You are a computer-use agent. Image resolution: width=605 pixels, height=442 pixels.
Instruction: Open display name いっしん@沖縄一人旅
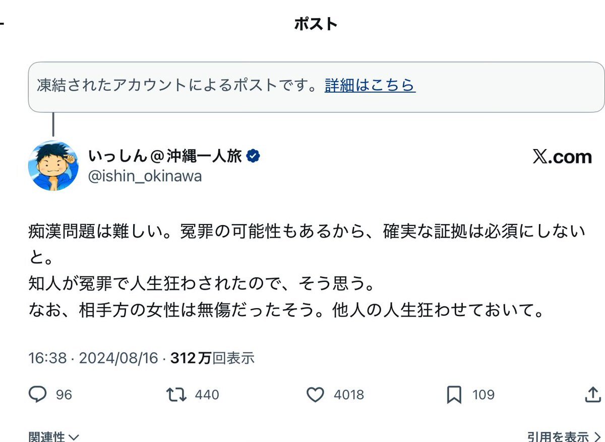click(165, 157)
